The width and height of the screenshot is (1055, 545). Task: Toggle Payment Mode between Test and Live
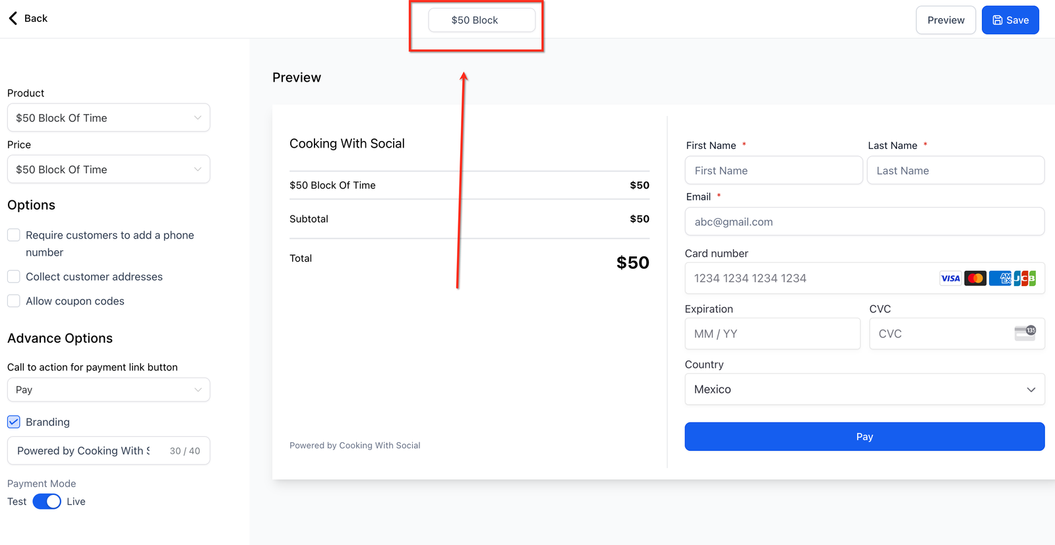click(47, 502)
